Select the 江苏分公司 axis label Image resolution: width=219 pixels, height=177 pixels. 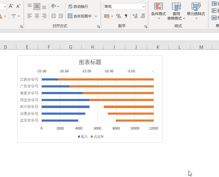pos(29,80)
